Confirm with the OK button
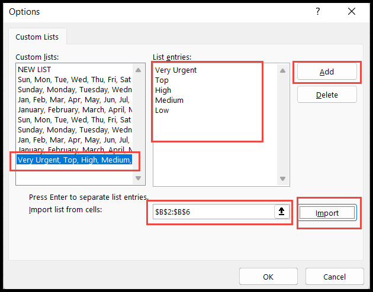The height and width of the screenshot is (292, 373). (268, 277)
